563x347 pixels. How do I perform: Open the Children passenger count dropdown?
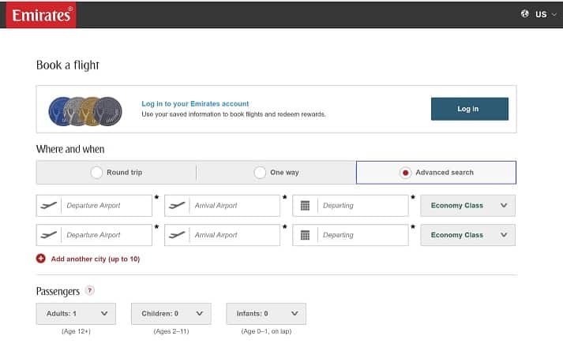point(171,314)
